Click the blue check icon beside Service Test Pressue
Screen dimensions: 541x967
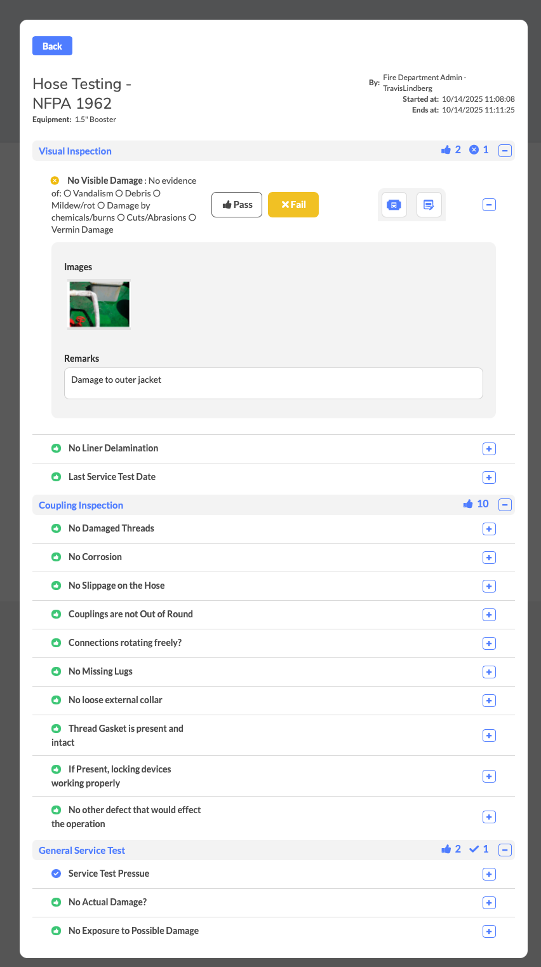56,874
